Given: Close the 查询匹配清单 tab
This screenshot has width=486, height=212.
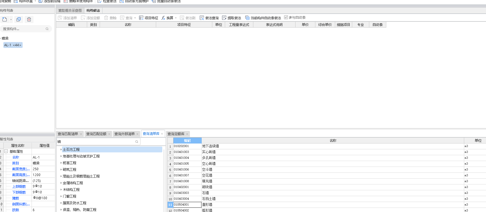Looking at the screenshot, I should [81, 134].
